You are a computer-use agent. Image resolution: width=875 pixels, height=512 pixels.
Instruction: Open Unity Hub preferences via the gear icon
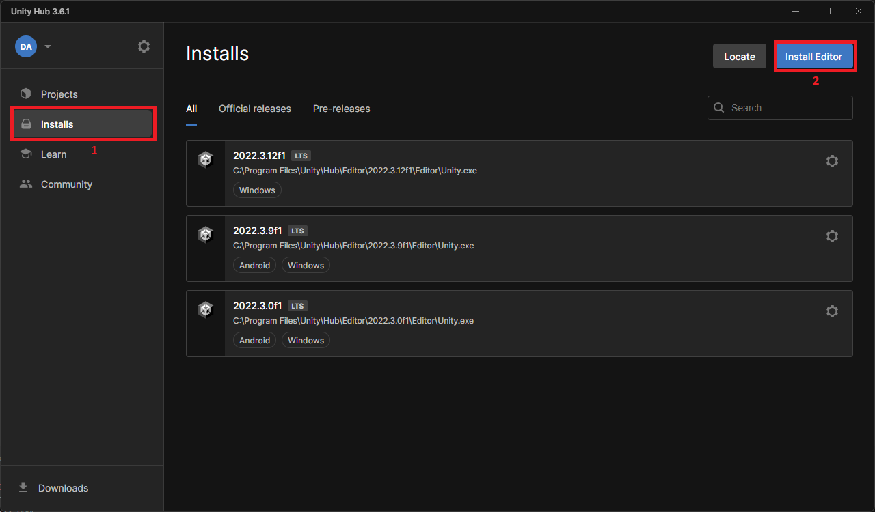pos(144,46)
